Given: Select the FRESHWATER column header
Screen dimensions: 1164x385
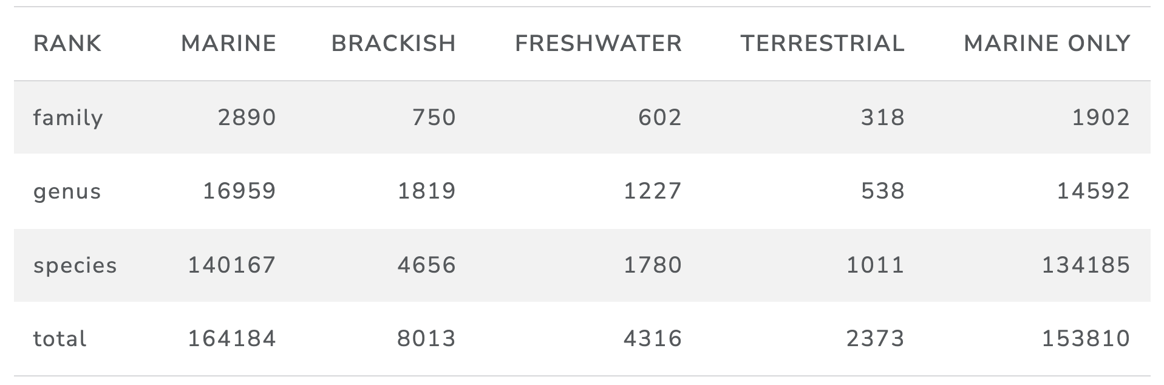Looking at the screenshot, I should click(x=599, y=44).
